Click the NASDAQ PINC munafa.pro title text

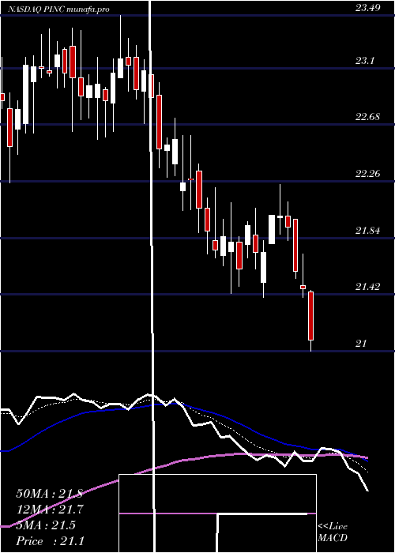pyautogui.click(x=58, y=9)
